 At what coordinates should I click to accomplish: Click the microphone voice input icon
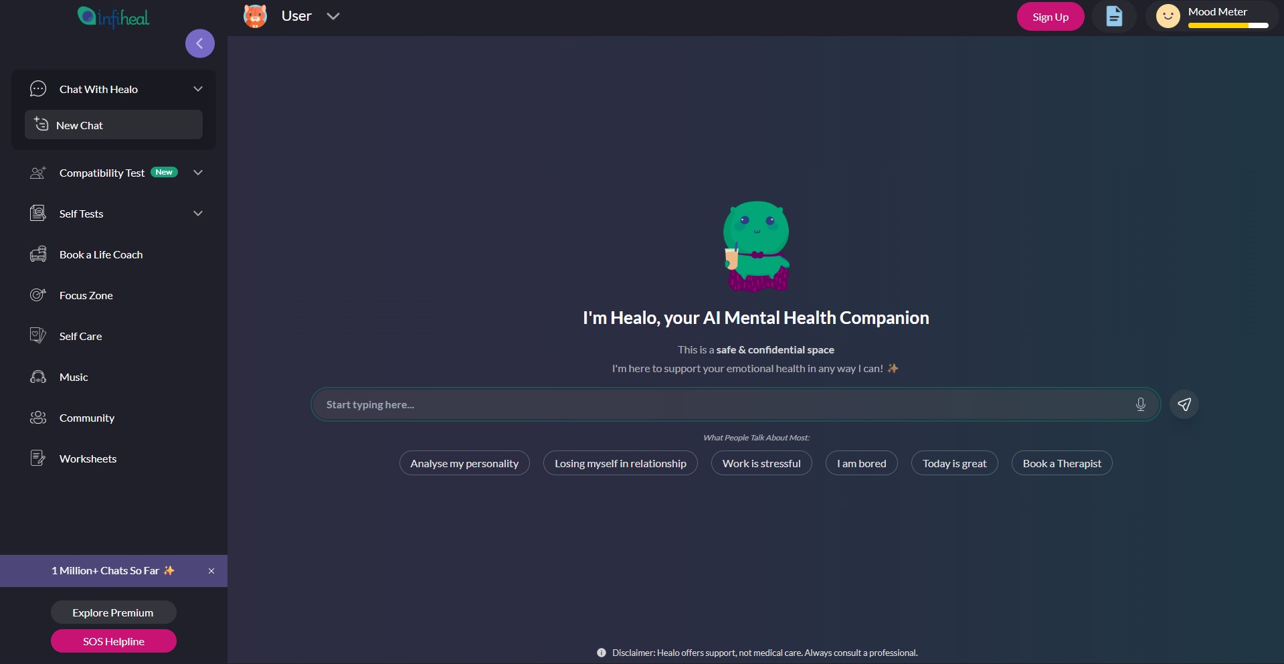pyautogui.click(x=1140, y=404)
